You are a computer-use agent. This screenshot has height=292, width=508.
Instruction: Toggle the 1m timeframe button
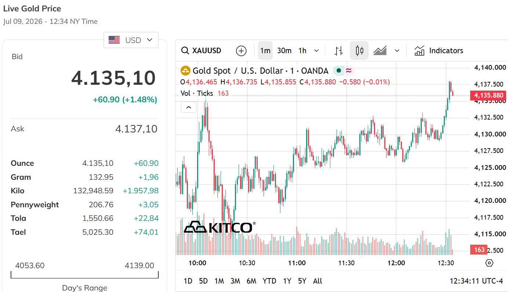[265, 51]
